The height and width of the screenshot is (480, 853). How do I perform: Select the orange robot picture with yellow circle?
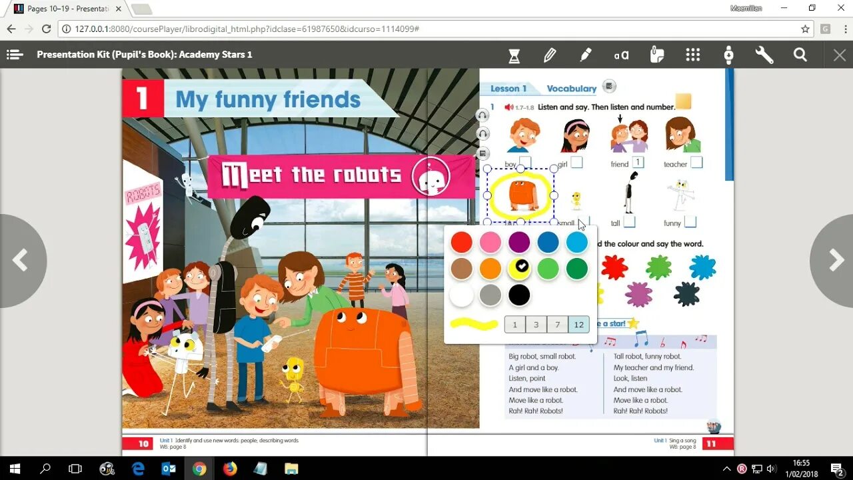[x=521, y=195]
